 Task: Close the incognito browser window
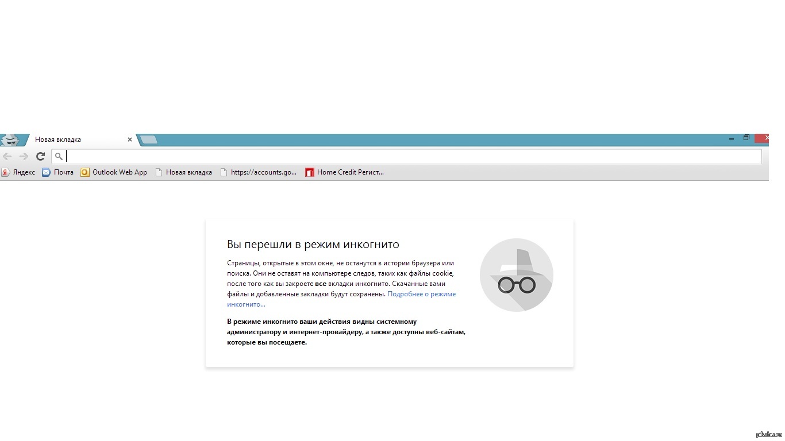click(x=762, y=138)
